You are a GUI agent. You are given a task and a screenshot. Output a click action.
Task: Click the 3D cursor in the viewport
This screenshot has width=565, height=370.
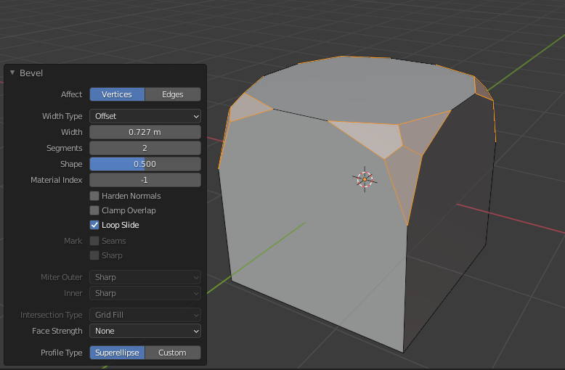coord(365,179)
